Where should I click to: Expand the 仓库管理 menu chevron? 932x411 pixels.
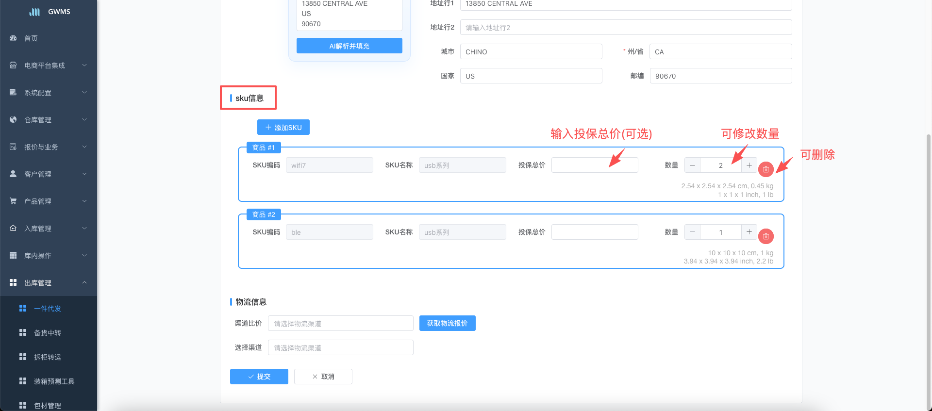(84, 119)
